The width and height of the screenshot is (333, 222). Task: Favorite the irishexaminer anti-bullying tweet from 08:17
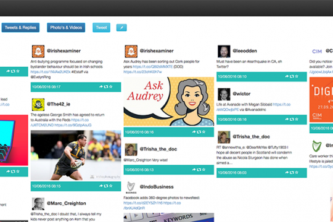coord(110,87)
